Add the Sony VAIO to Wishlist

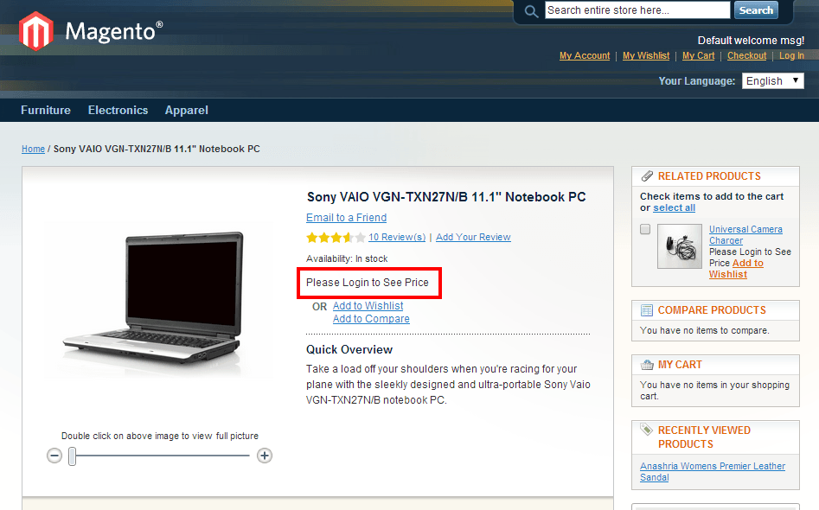click(368, 306)
